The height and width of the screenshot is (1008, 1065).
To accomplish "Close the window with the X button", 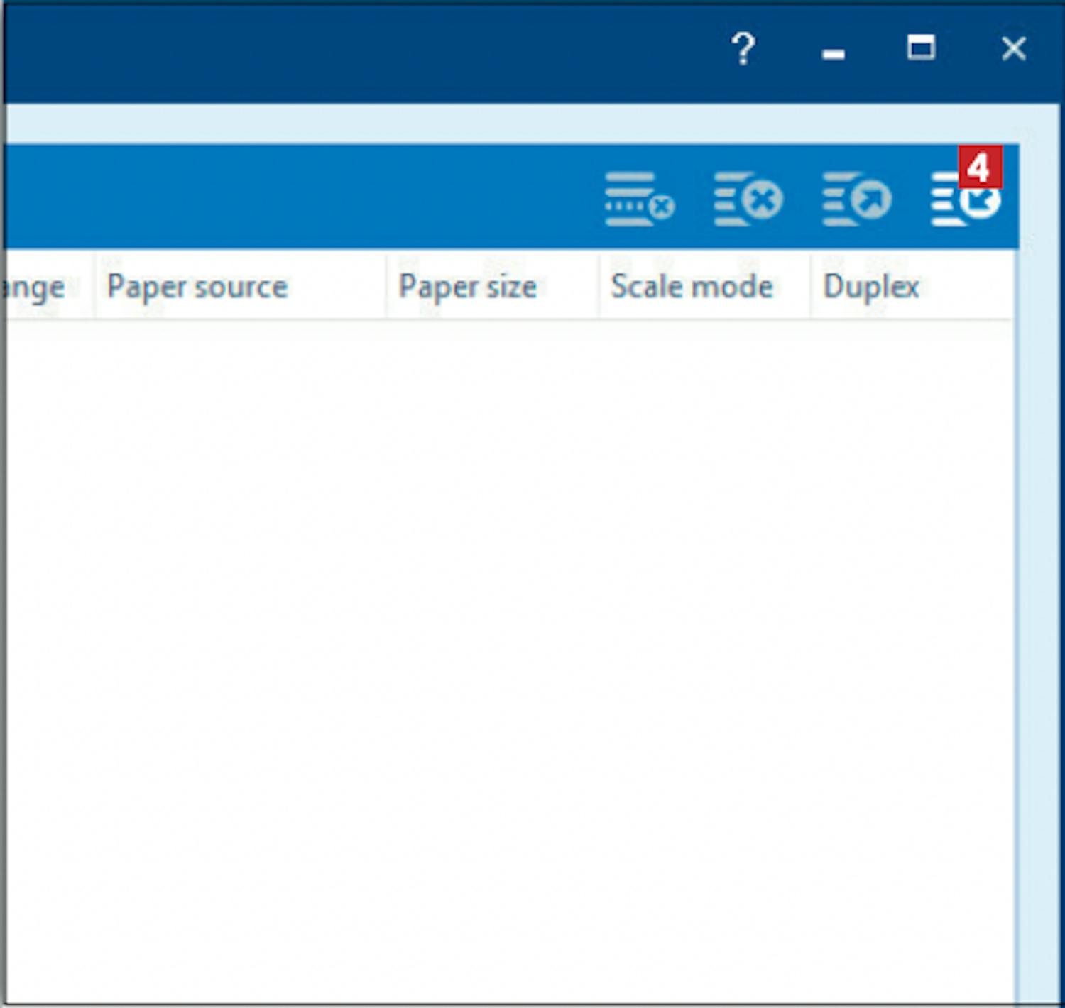I will coord(1013,49).
